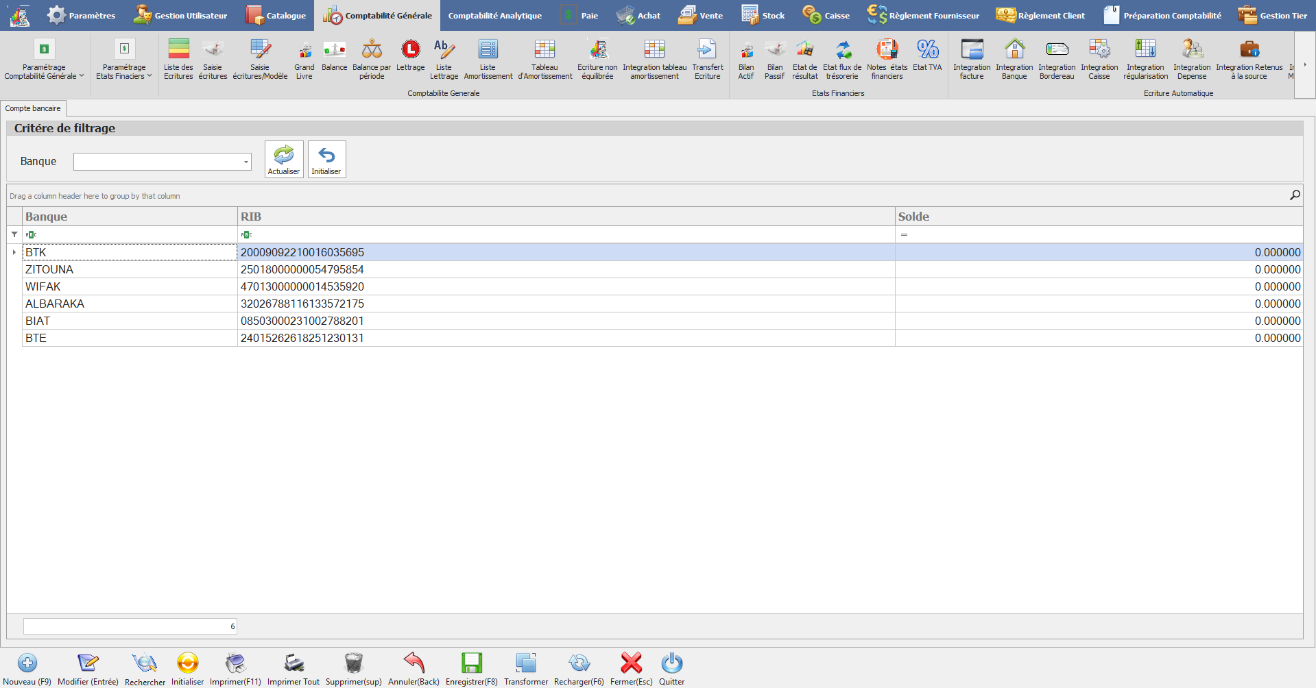Click Fermer(Esc) red cross

point(631,663)
